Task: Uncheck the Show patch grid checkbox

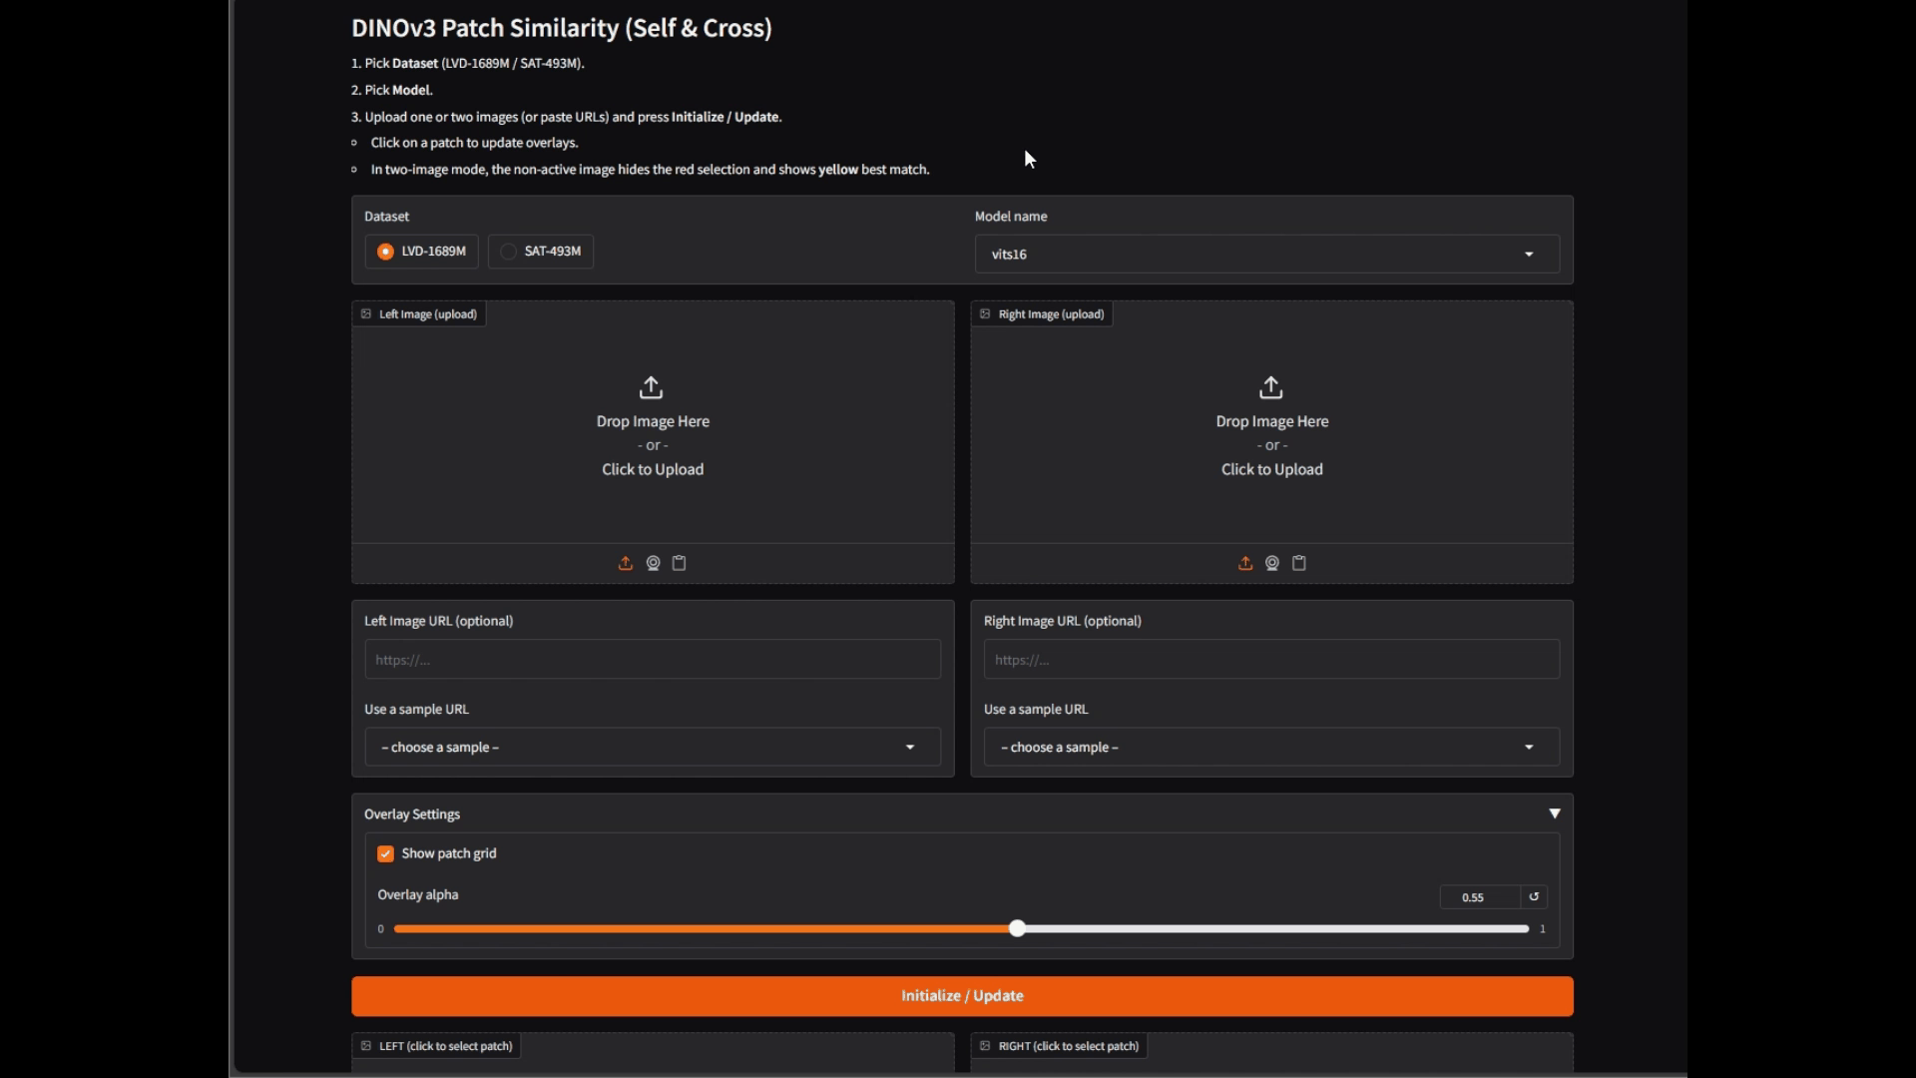Action: (386, 853)
